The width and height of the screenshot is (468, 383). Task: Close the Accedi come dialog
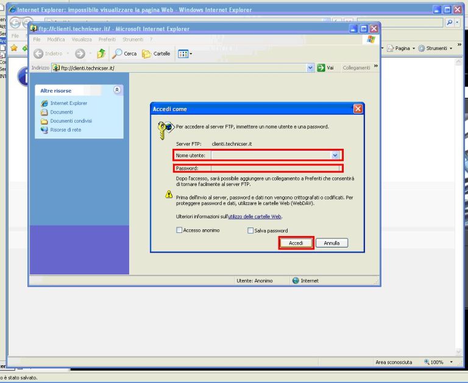pyautogui.click(x=358, y=109)
